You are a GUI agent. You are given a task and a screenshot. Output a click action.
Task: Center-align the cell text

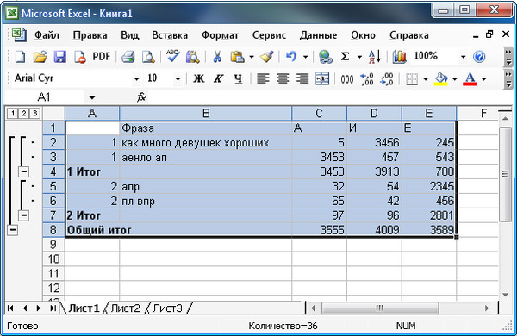coord(283,78)
